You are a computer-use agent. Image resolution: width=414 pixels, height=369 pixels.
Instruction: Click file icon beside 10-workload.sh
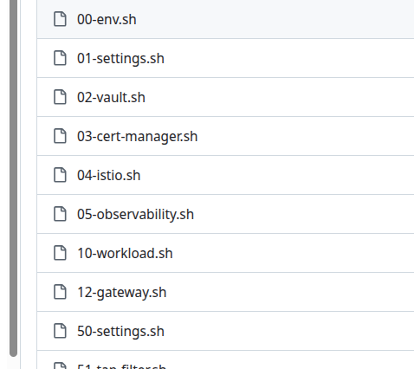[60, 253]
